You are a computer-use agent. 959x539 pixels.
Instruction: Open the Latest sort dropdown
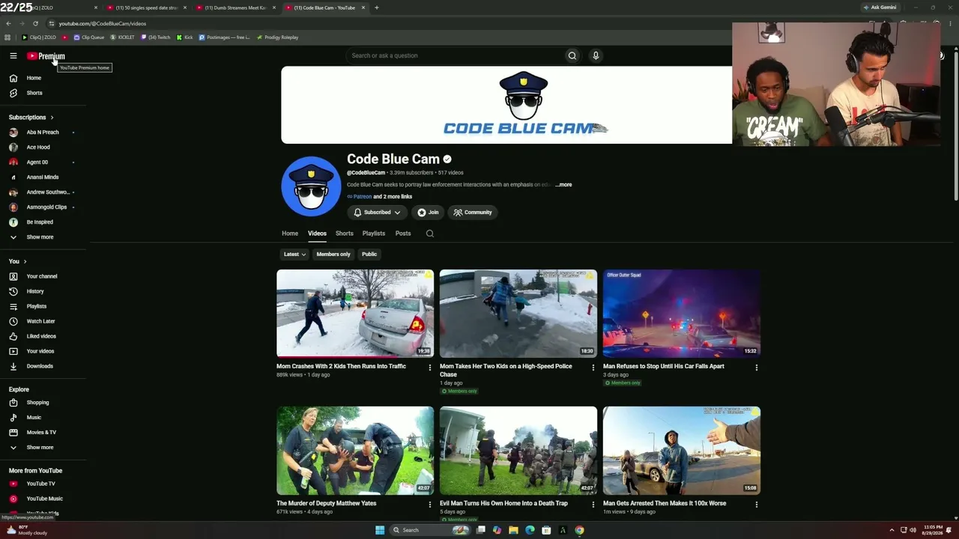[x=294, y=255]
